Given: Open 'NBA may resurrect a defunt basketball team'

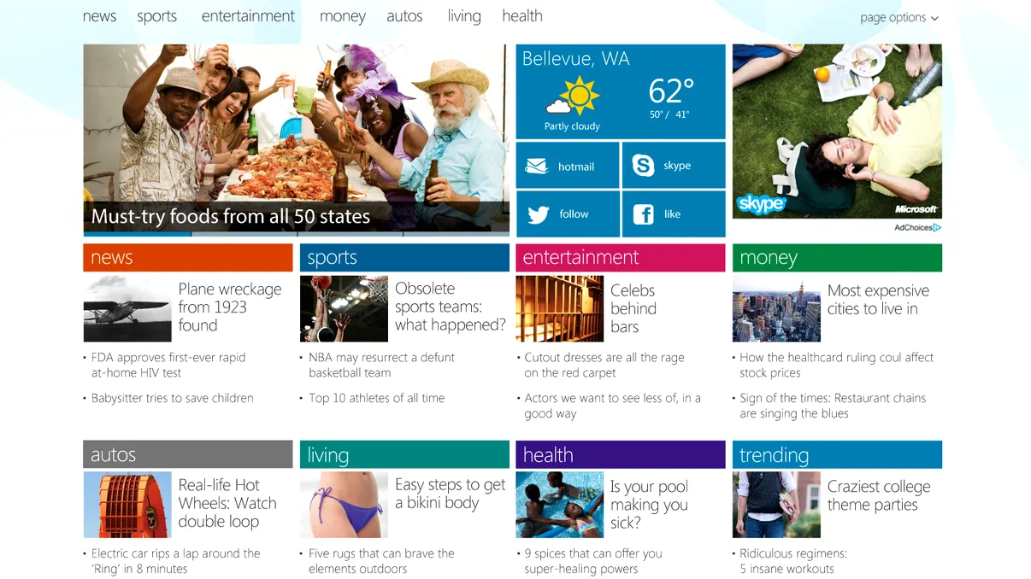Looking at the screenshot, I should [x=381, y=366].
